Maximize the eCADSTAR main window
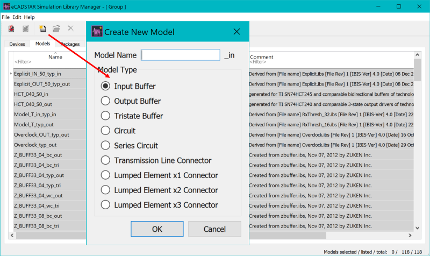Viewport: 430px width, 256px height. [399, 6]
